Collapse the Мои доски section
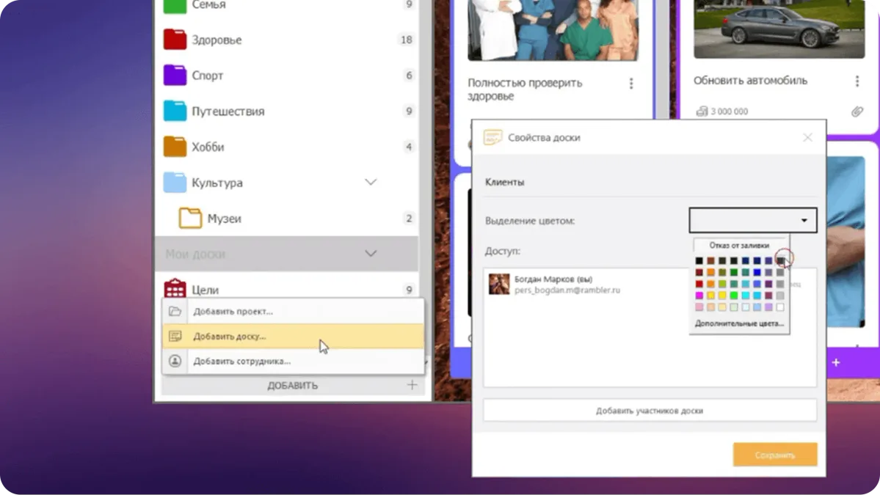 pos(371,254)
